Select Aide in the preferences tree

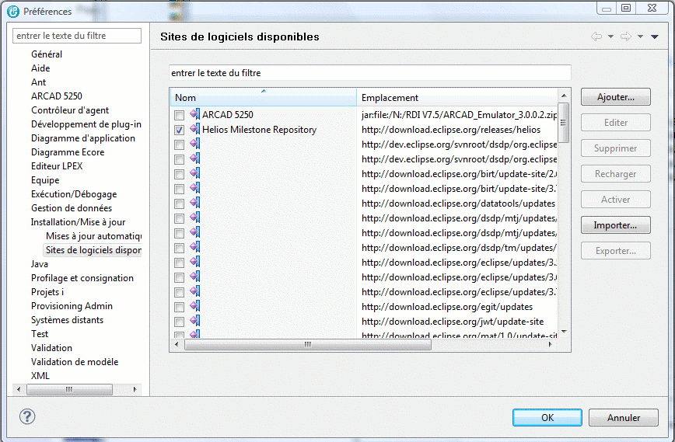(x=40, y=68)
